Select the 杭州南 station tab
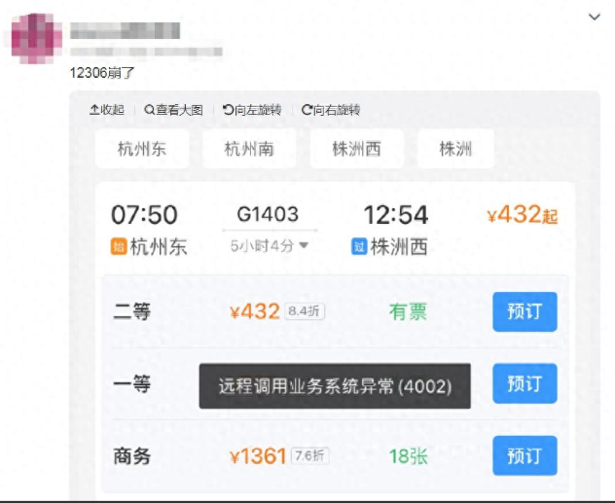 pyautogui.click(x=249, y=149)
